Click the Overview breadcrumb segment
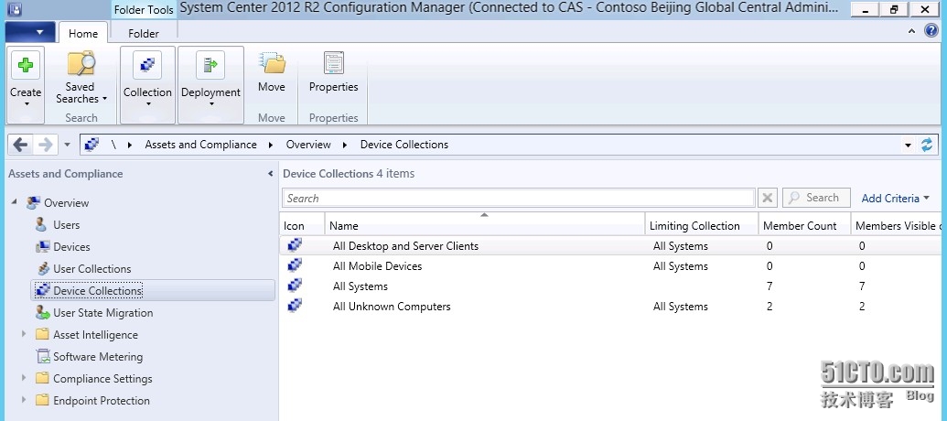This screenshot has width=947, height=421. pos(308,145)
